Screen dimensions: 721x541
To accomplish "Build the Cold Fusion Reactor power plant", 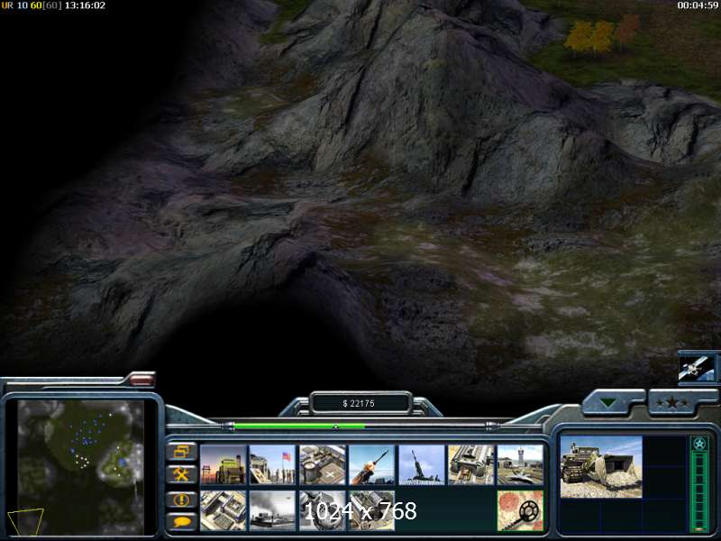I will pyautogui.click(x=223, y=464).
